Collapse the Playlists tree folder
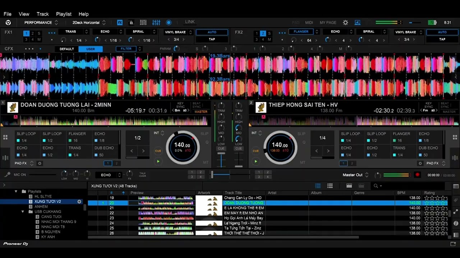The height and width of the screenshot is (258, 460). point(16,191)
